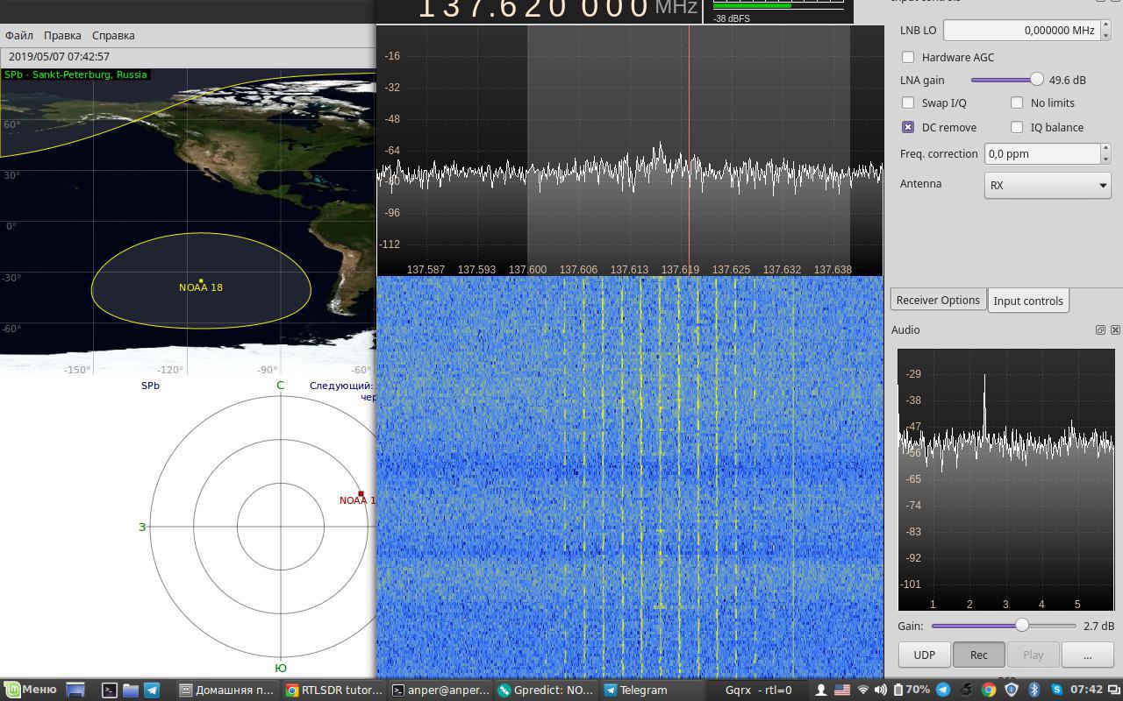This screenshot has height=701, width=1123.
Task: Click the 137.620 000 MHz frequency display
Action: (x=558, y=9)
